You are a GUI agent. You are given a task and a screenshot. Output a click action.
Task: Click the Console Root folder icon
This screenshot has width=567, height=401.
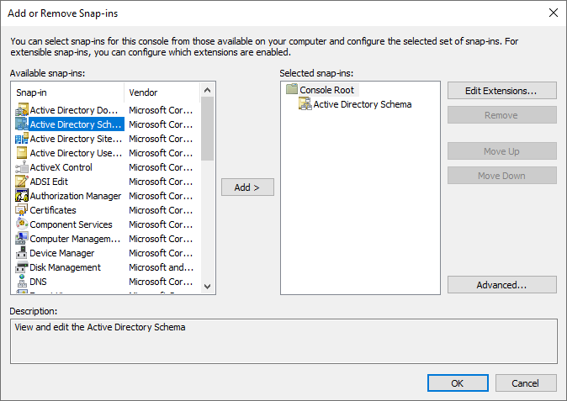click(291, 89)
